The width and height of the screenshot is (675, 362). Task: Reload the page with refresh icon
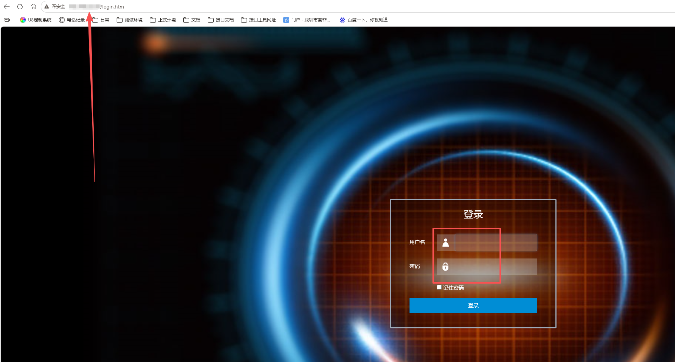(x=20, y=7)
